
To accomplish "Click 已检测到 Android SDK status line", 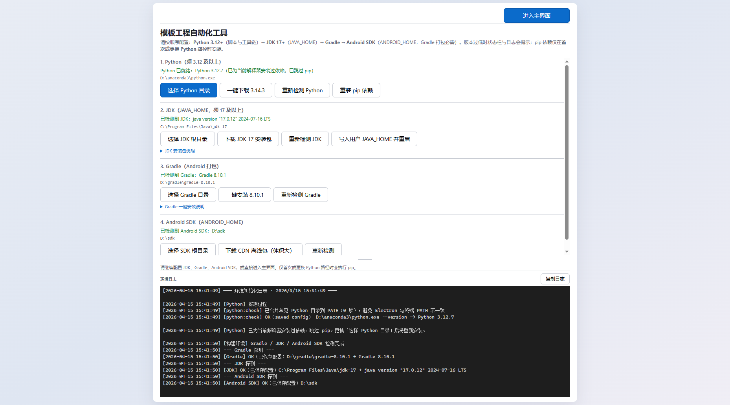I will click(x=193, y=231).
